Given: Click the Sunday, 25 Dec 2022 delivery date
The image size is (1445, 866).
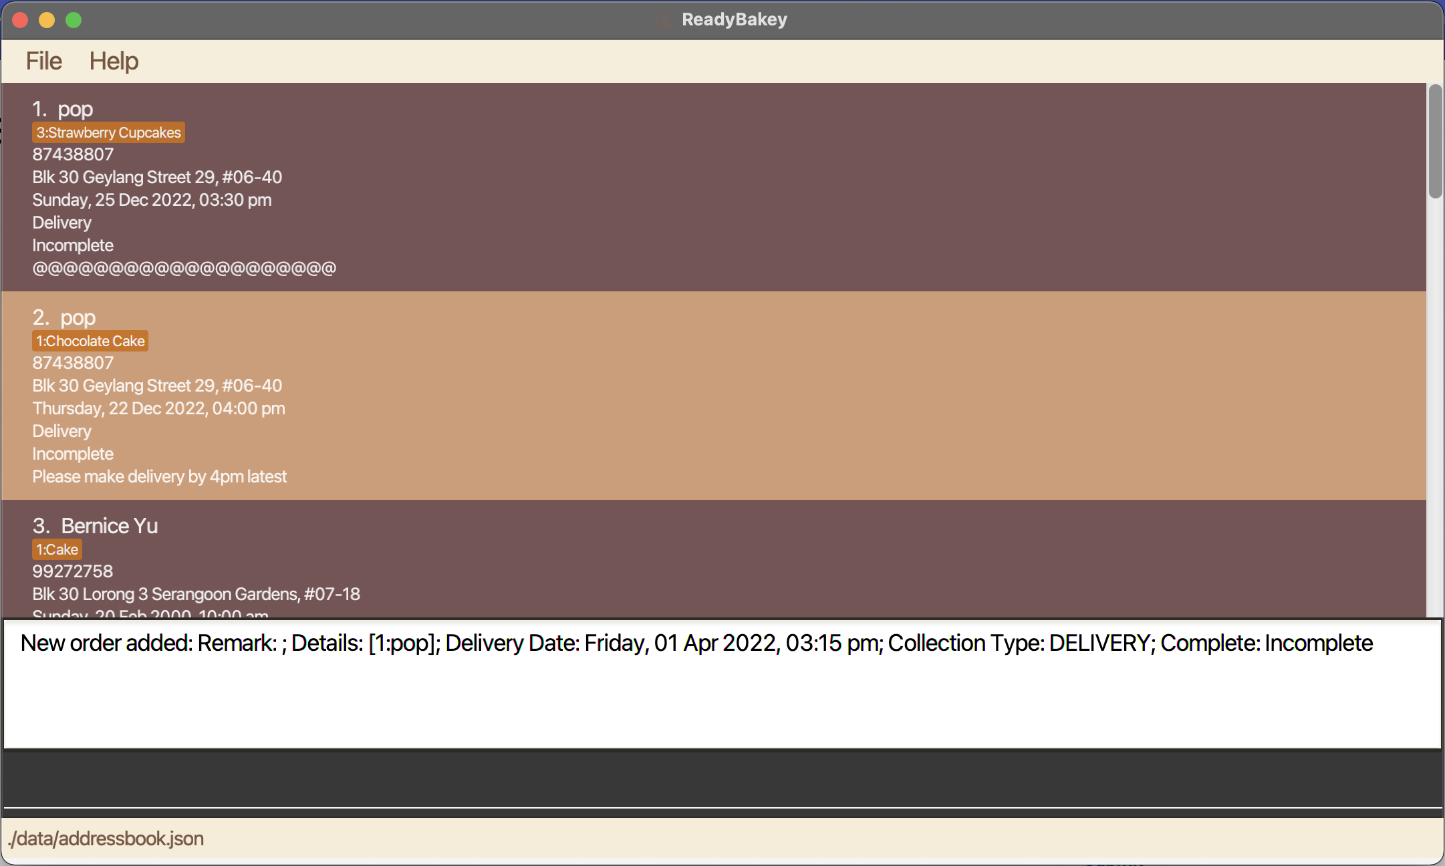Looking at the screenshot, I should [152, 200].
